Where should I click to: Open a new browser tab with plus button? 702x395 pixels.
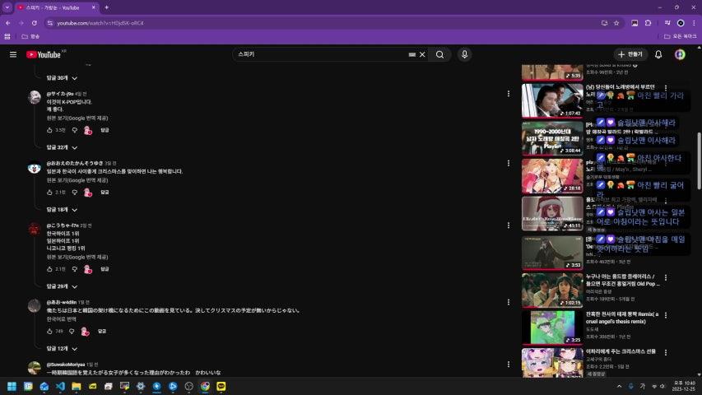tap(106, 7)
